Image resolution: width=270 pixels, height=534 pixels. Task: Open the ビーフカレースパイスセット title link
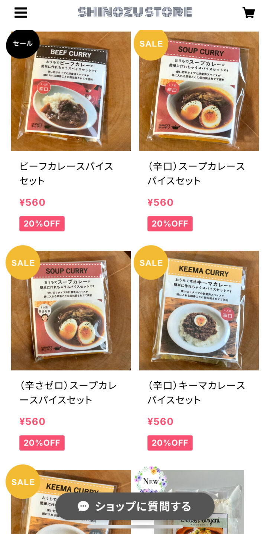(x=66, y=173)
